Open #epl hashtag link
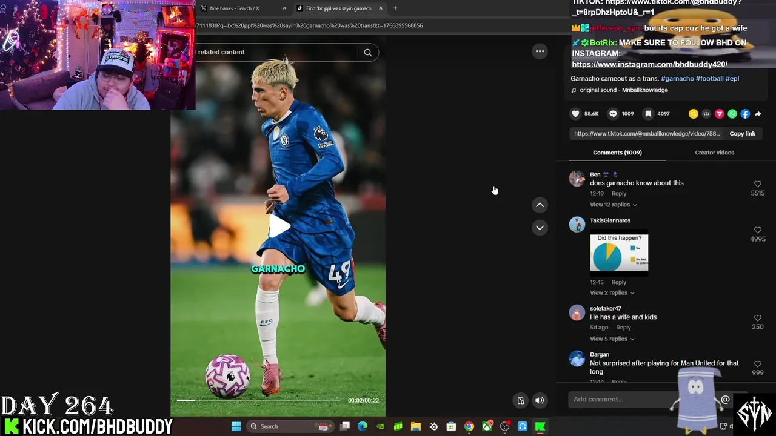This screenshot has height=436, width=776. click(732, 79)
